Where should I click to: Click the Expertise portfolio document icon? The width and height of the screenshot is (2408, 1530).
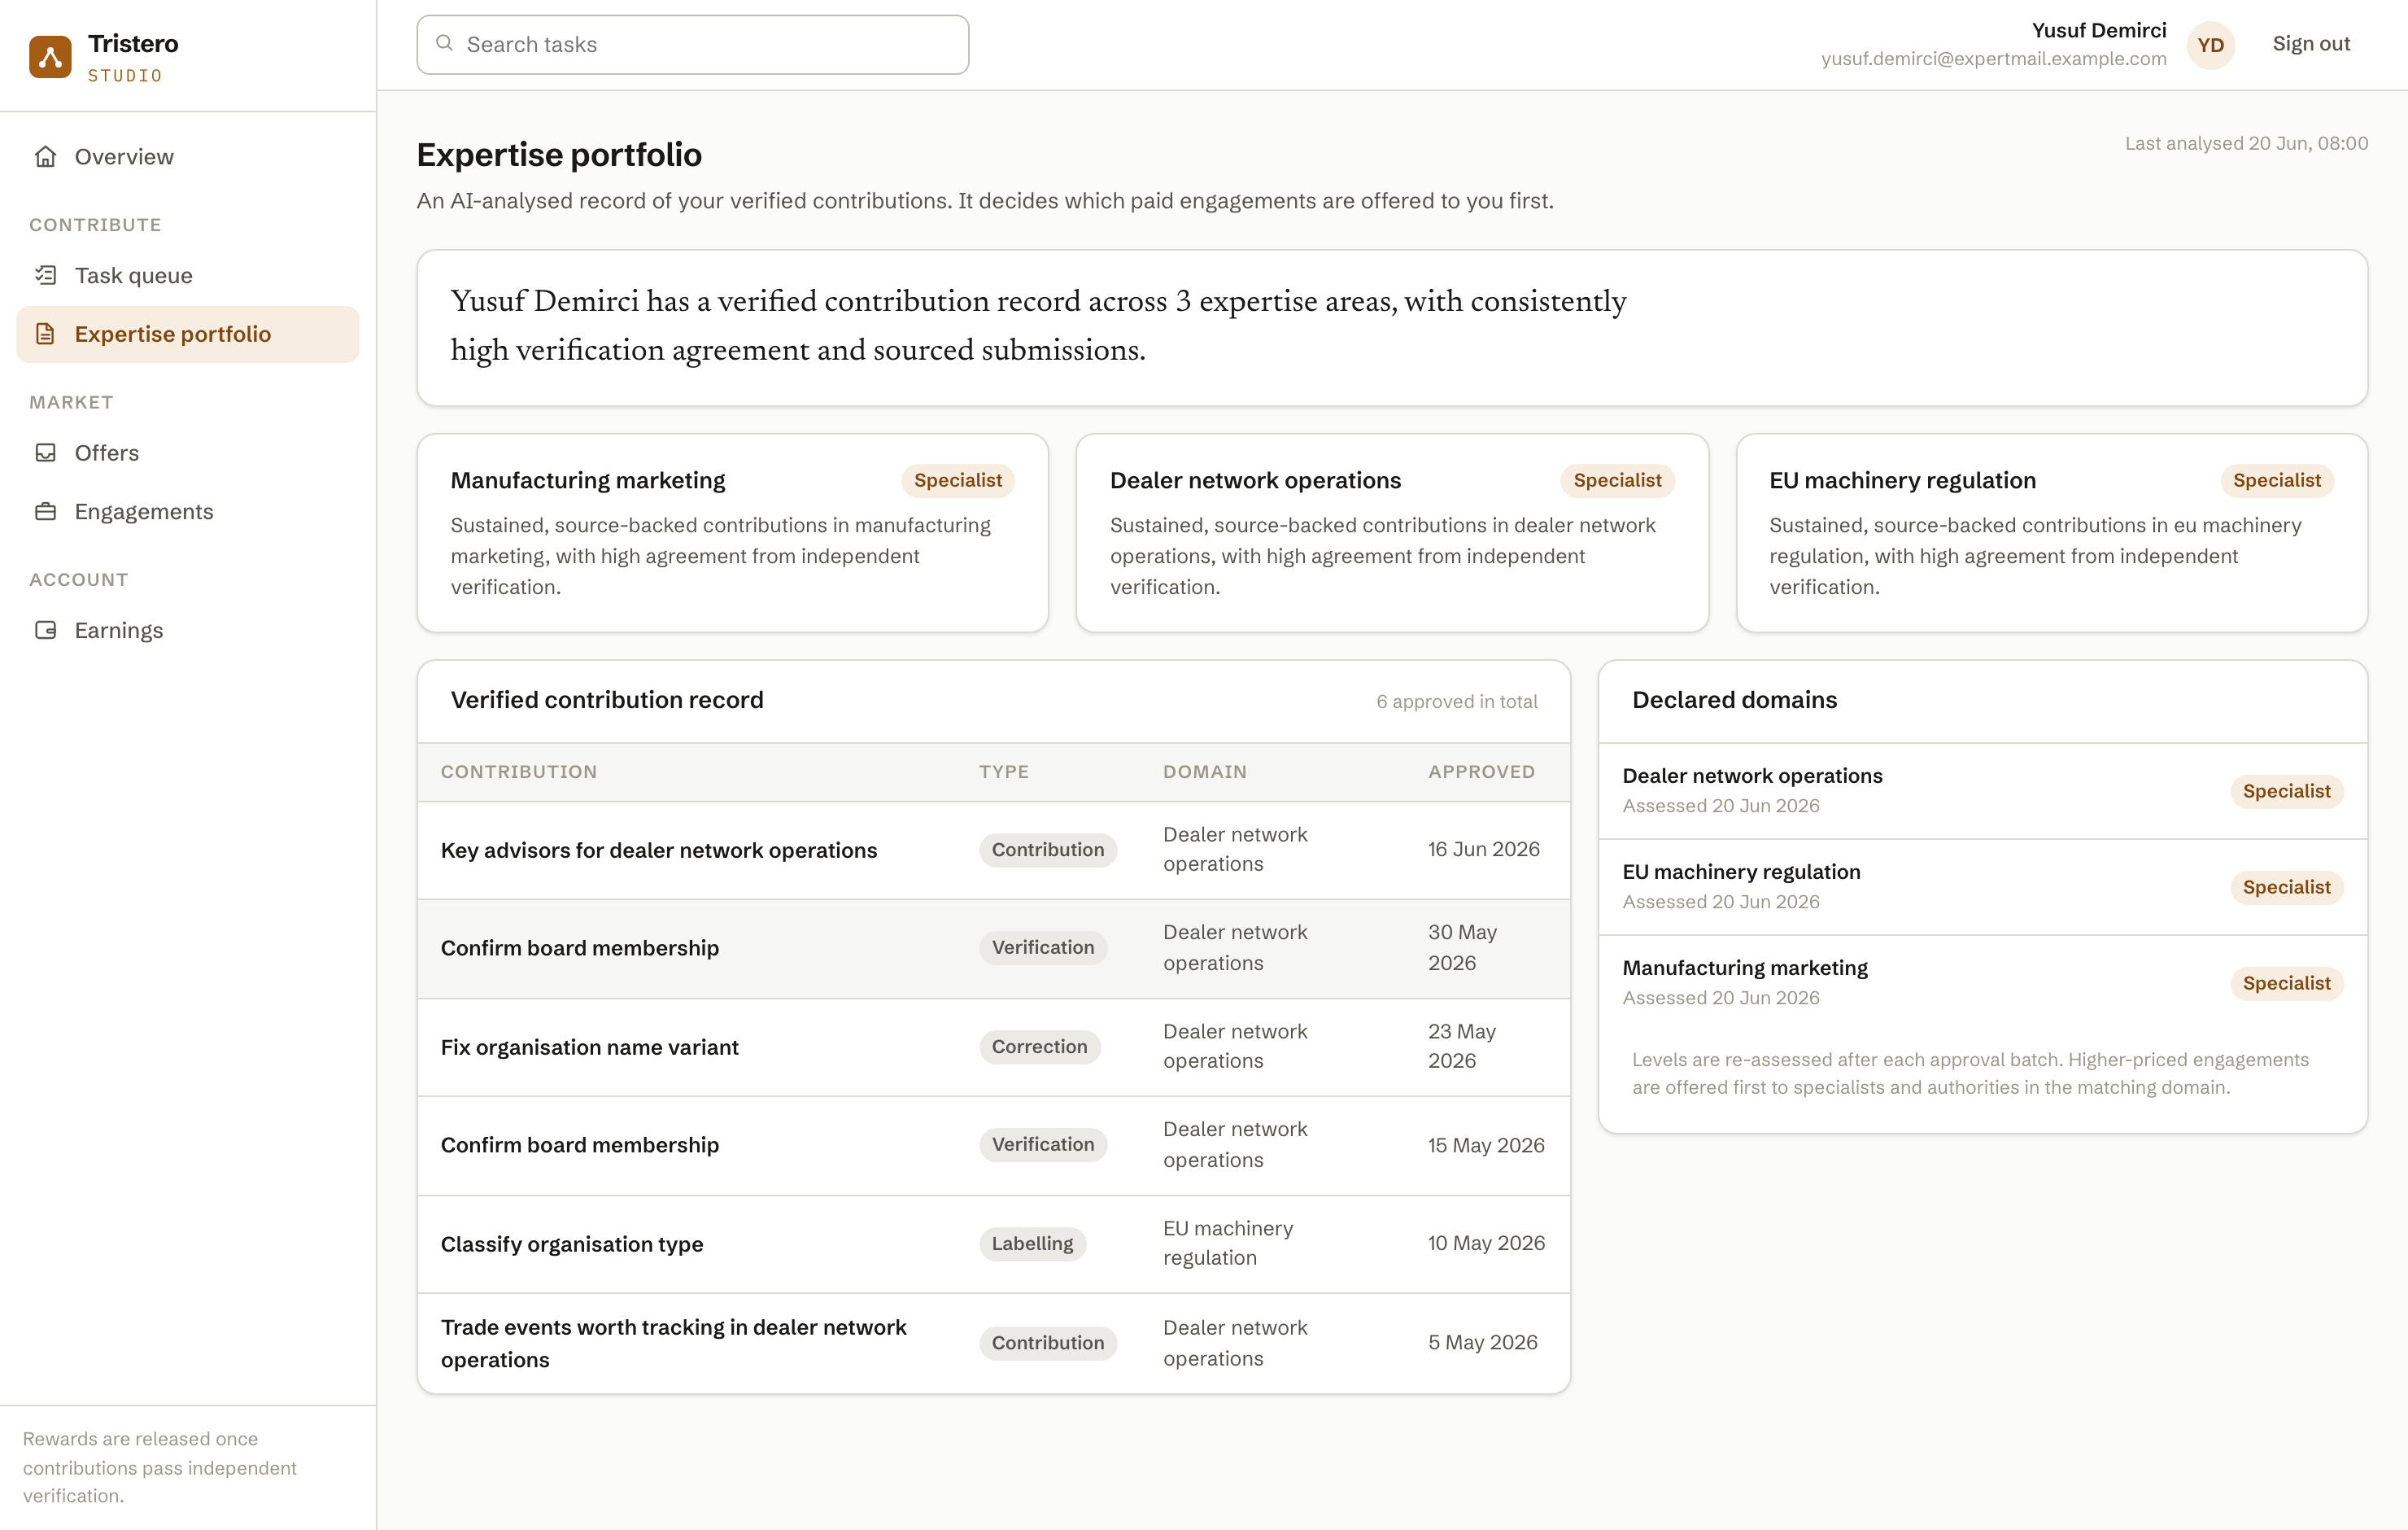[45, 334]
